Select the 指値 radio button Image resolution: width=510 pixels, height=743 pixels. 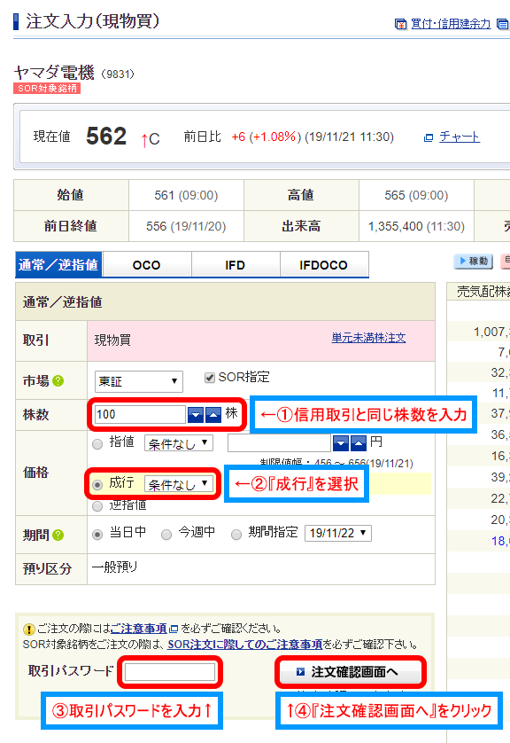click(97, 444)
